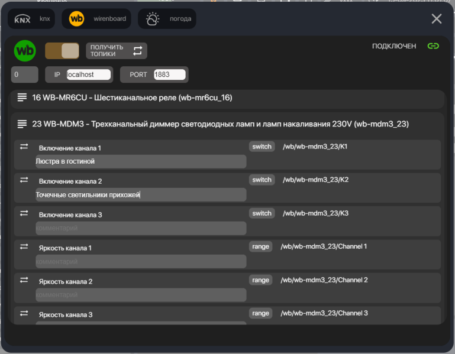Click label Включение канала 3

(x=70, y=215)
